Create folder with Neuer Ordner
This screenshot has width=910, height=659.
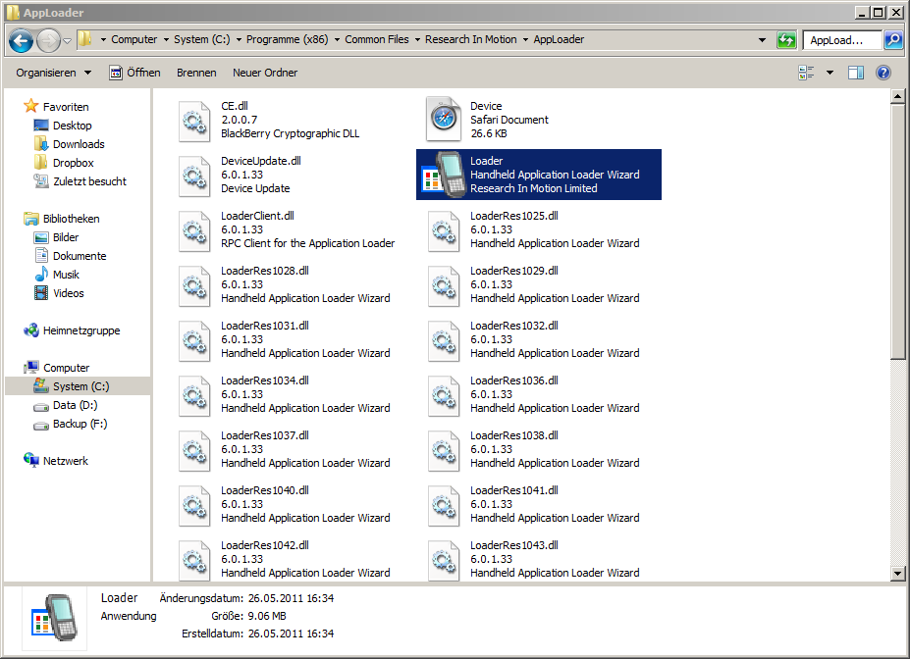265,73
